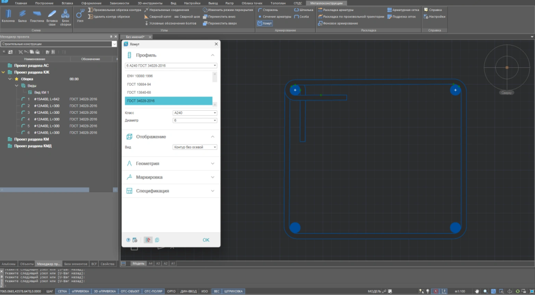Click the Сварной катет tool
The width and height of the screenshot is (535, 295).
[157, 17]
